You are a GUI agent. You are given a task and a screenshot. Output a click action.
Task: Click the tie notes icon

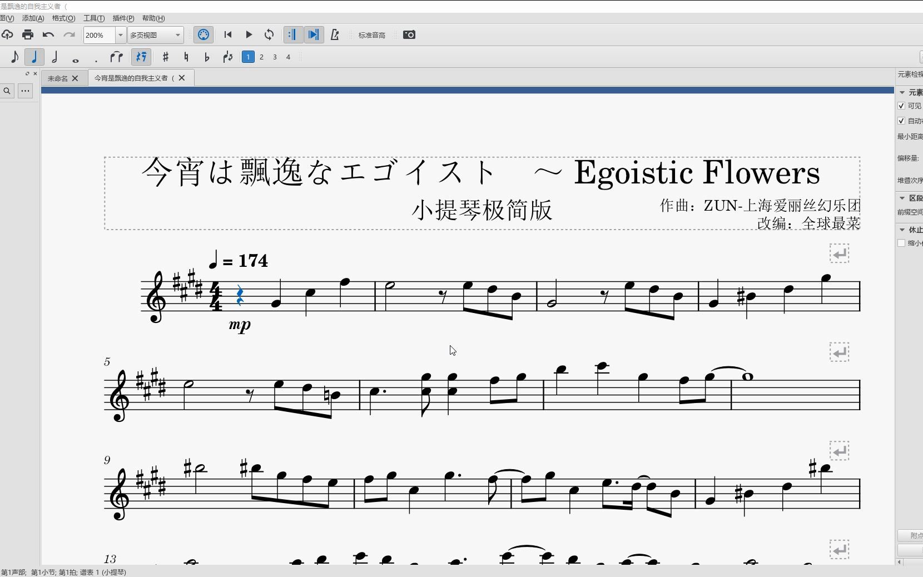coord(116,57)
